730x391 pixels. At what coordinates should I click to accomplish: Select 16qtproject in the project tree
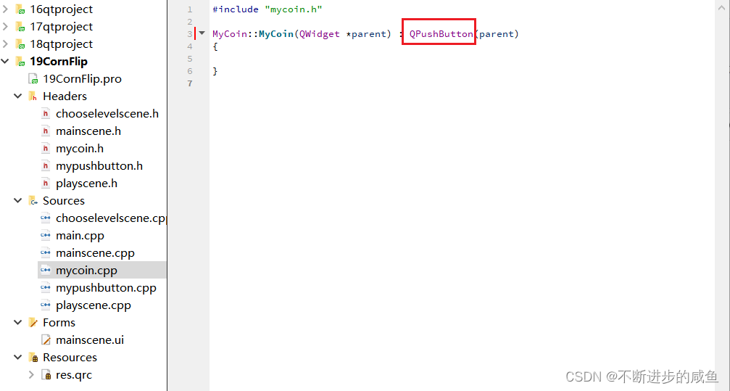coord(61,9)
